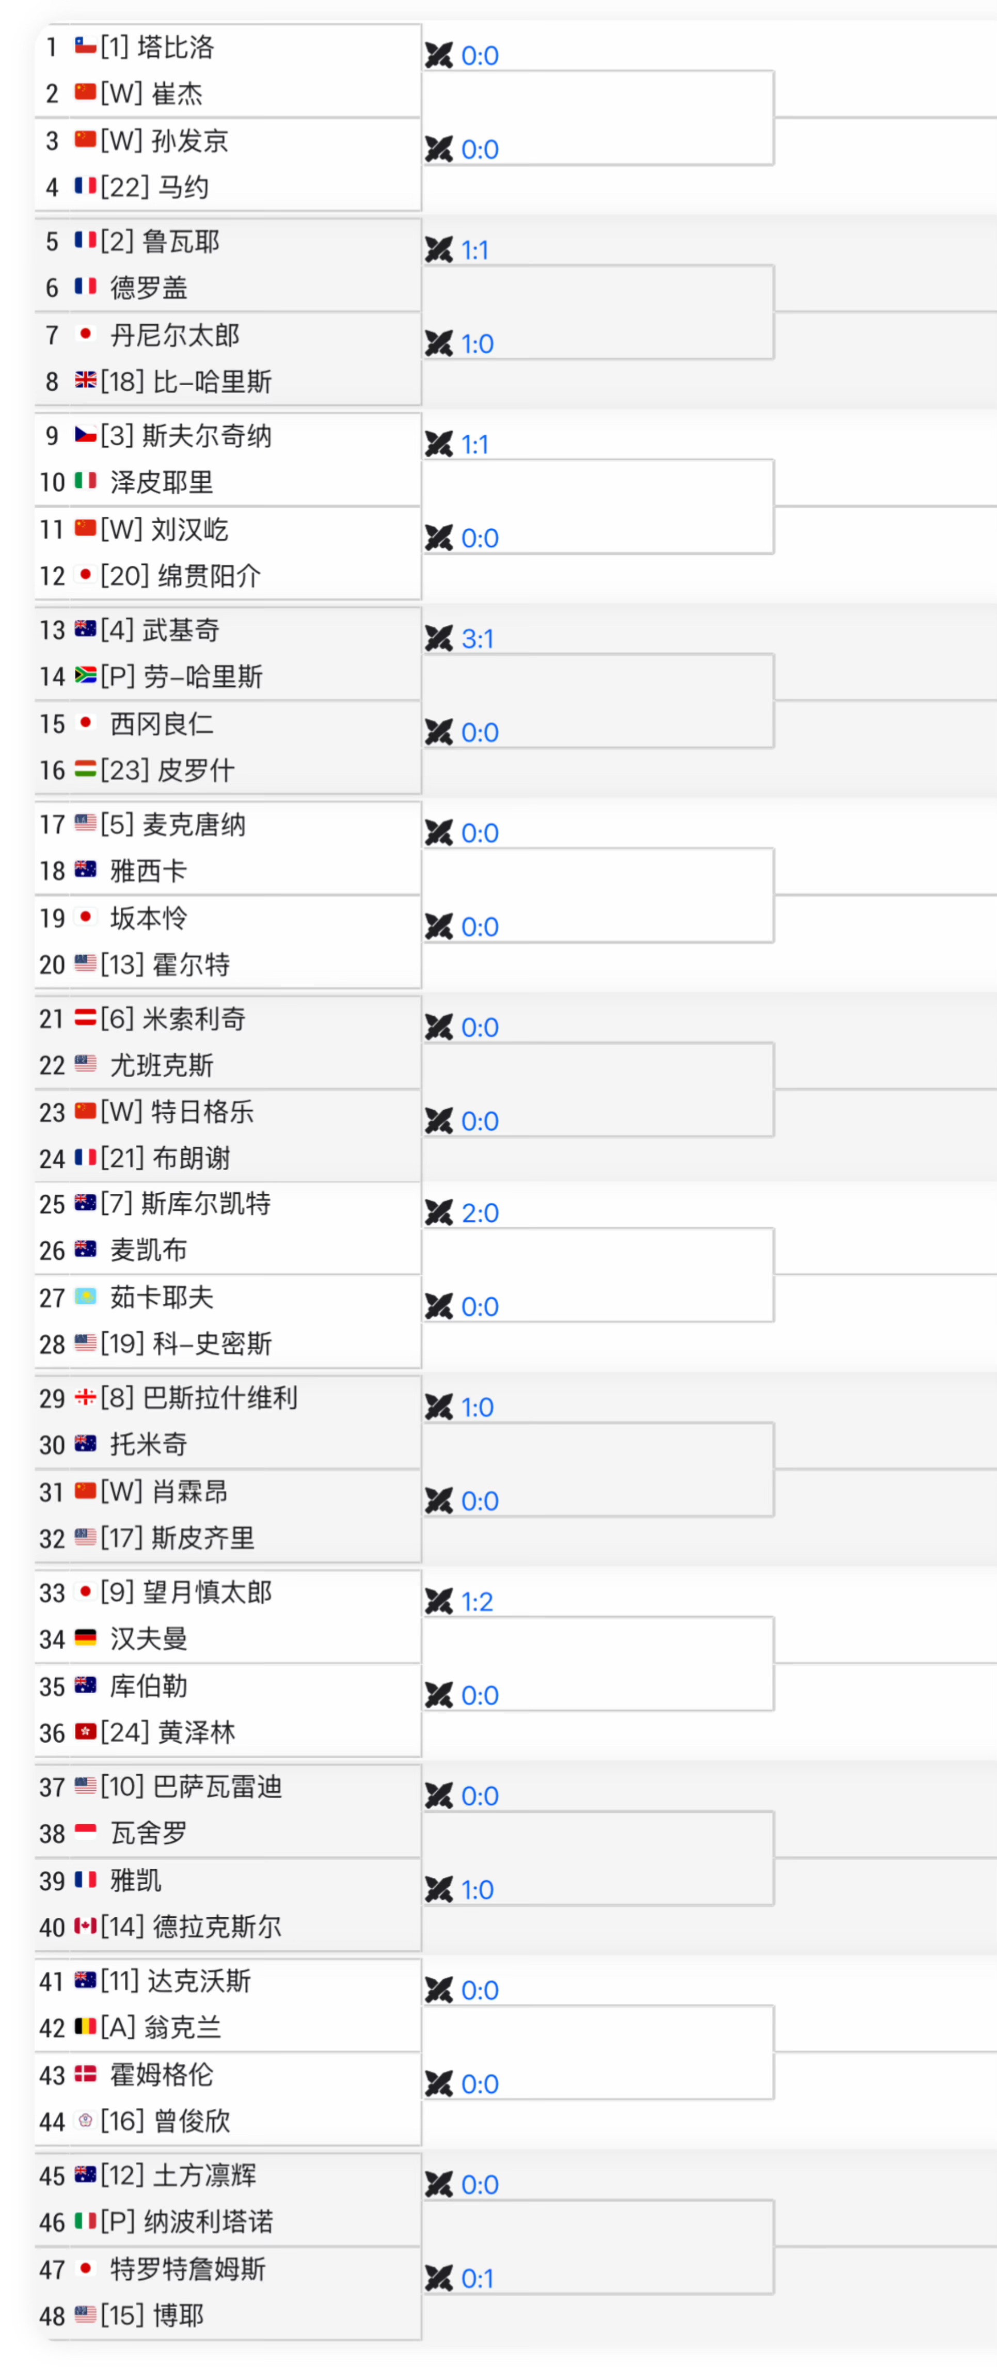The width and height of the screenshot is (997, 2367).
Task: Click H2H icon for 特罗特詹姆斯 vs 博耶
Action: coord(439,2278)
